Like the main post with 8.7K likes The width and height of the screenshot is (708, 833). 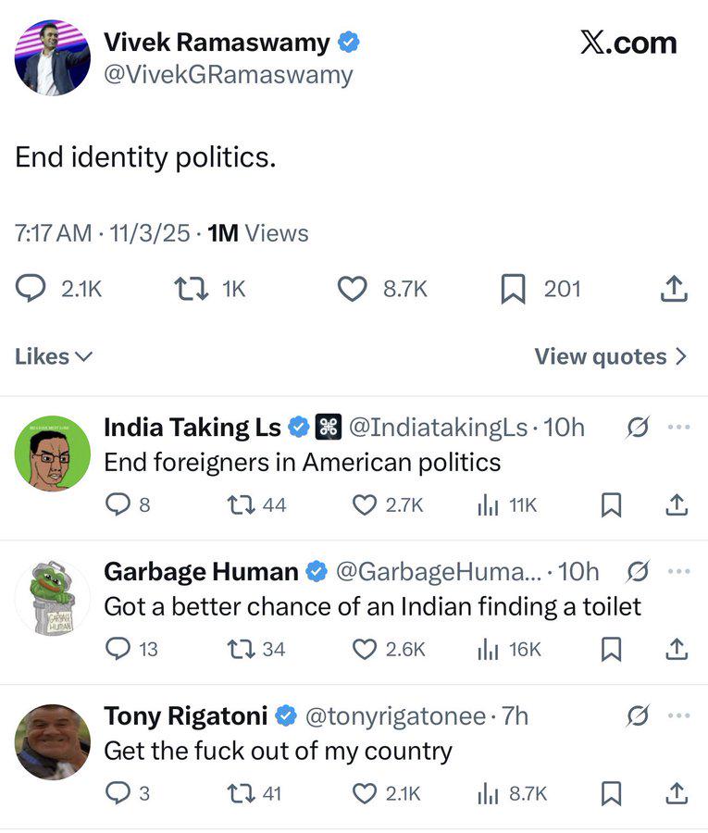[353, 290]
